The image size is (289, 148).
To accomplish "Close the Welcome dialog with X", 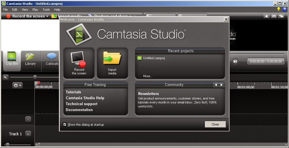I will tap(226, 19).
